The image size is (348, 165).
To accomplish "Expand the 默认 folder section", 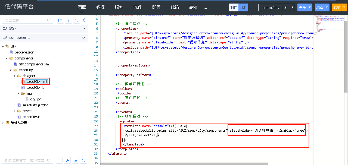I will click(83, 28).
